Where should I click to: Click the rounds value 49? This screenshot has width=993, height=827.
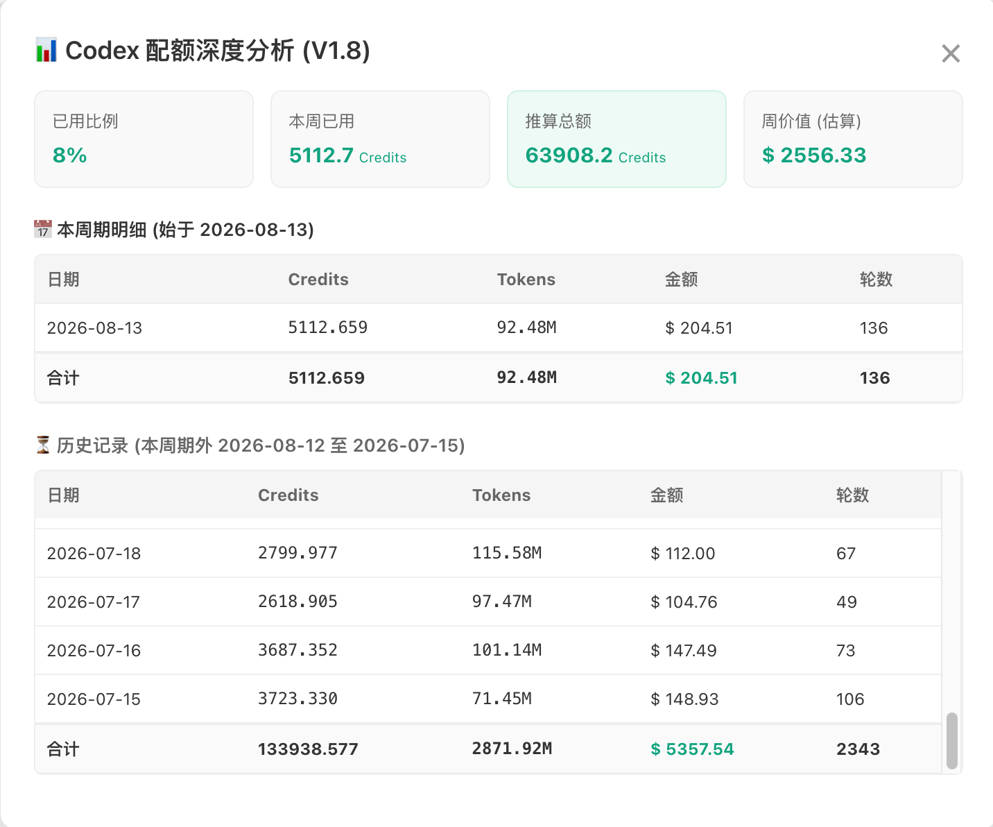pyautogui.click(x=847, y=602)
